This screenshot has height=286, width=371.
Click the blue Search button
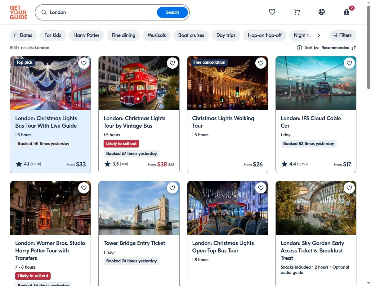point(172,12)
